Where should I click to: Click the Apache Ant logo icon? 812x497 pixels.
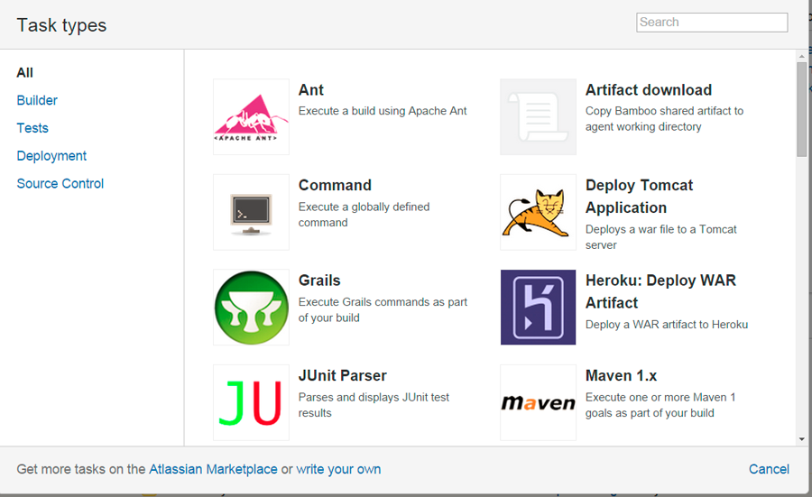[x=251, y=117]
